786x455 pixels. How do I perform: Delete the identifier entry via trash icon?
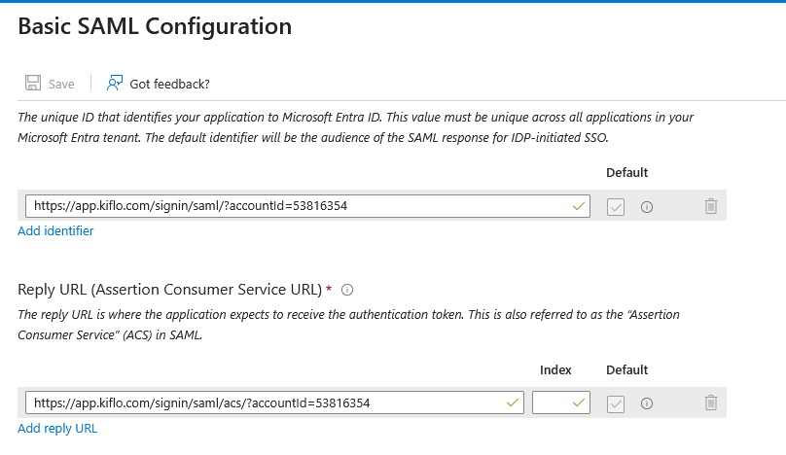[711, 206]
